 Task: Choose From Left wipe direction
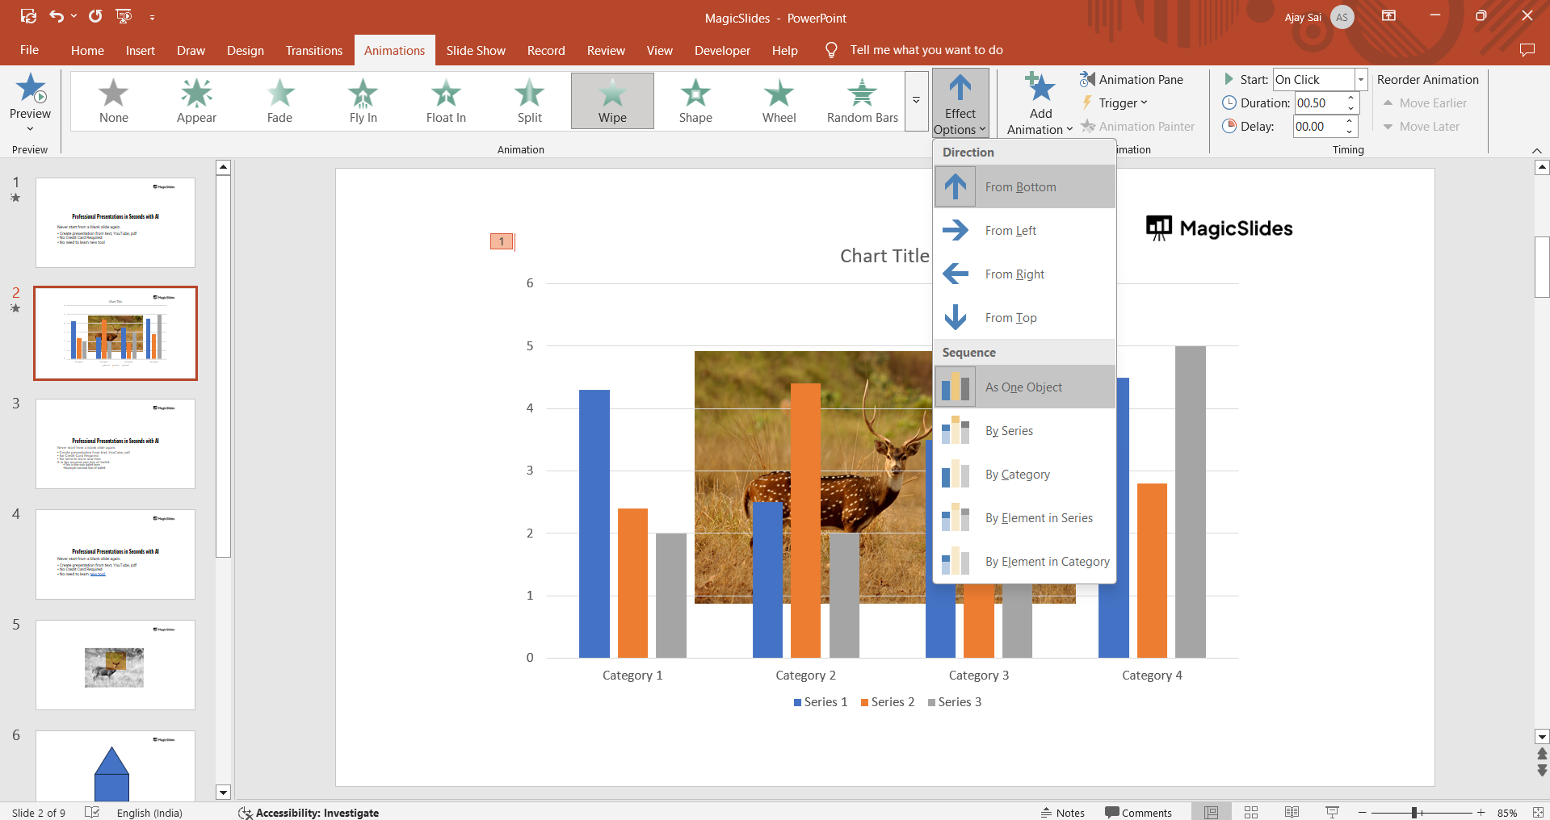click(1025, 230)
